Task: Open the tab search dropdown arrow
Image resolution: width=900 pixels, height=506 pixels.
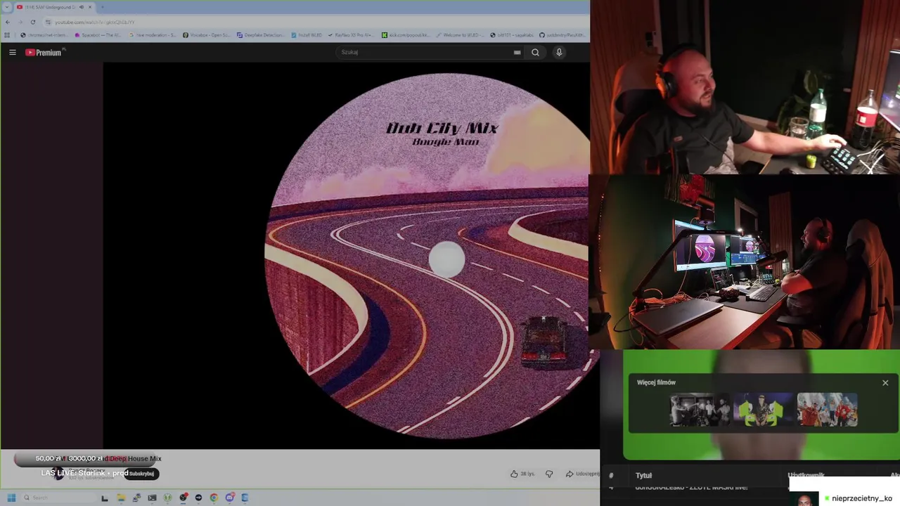Action: [6, 7]
